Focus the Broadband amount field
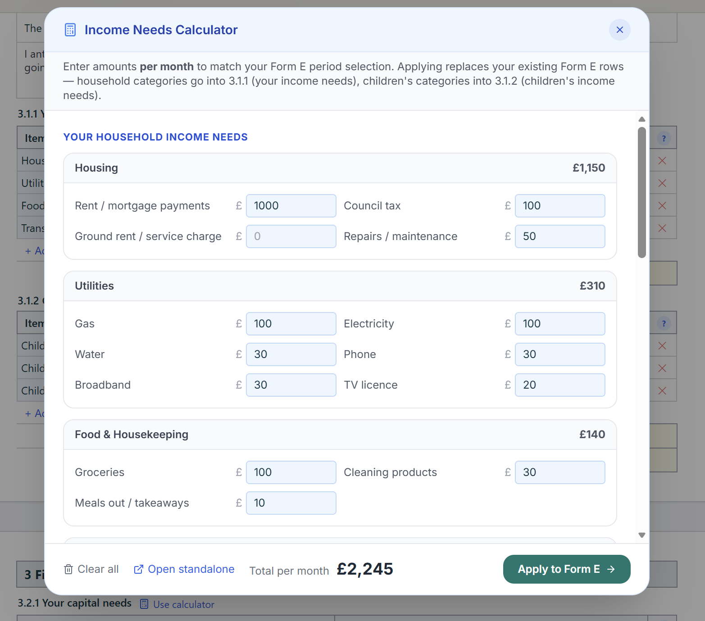 coord(291,385)
